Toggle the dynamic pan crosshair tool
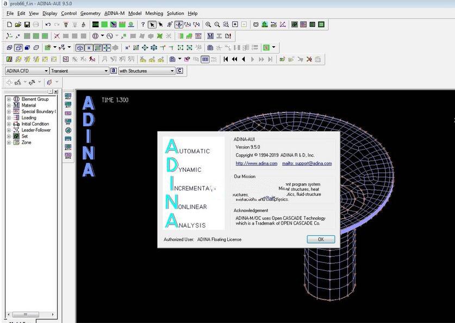Screen dimensions: 455x323 click(x=179, y=24)
